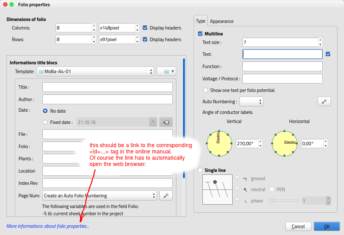Click the phase count slider
This screenshot has height=235, width=344.
coord(283,200)
